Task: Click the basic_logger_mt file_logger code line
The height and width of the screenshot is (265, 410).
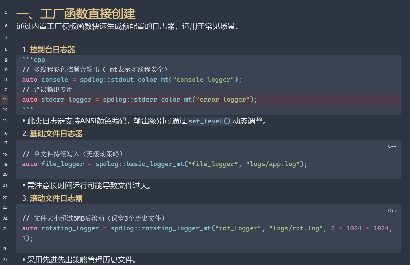Action: click(165, 164)
